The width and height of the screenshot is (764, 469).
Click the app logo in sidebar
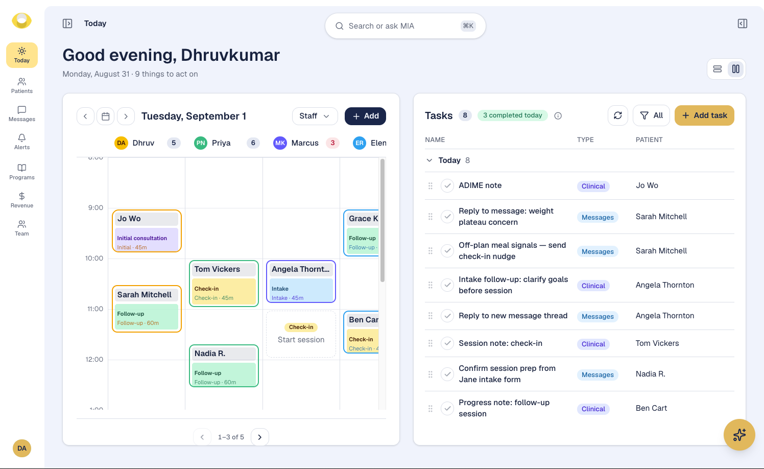tap(21, 21)
